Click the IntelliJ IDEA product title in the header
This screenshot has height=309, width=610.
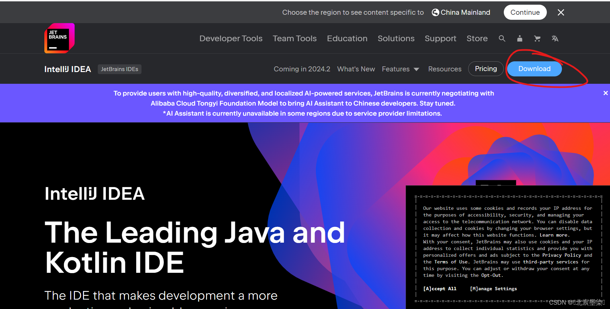pyautogui.click(x=68, y=69)
